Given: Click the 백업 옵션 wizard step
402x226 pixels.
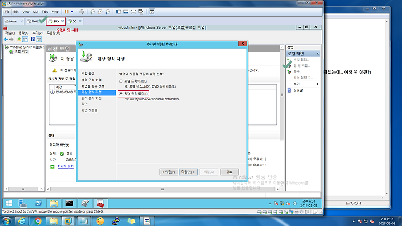Looking at the screenshot, I should (88, 74).
